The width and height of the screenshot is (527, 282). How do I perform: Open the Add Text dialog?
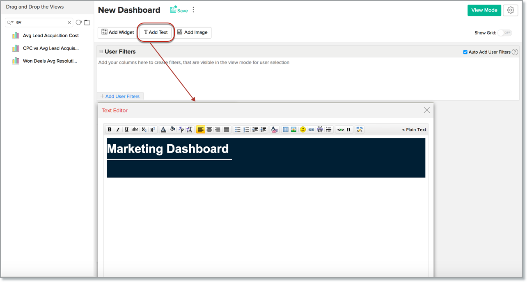pos(156,32)
